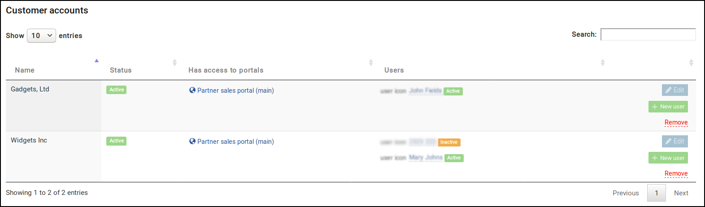Click the globe icon in Gadgets, Ltd row
This screenshot has height=207, width=705.
192,90
